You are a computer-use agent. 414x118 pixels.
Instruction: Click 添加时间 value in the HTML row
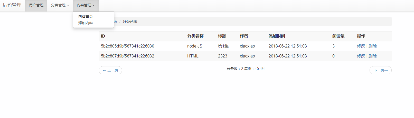click(288, 56)
